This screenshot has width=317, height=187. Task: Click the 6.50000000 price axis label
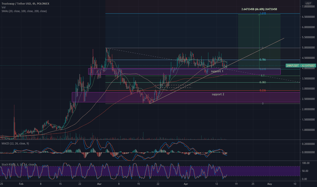[x=308, y=17]
